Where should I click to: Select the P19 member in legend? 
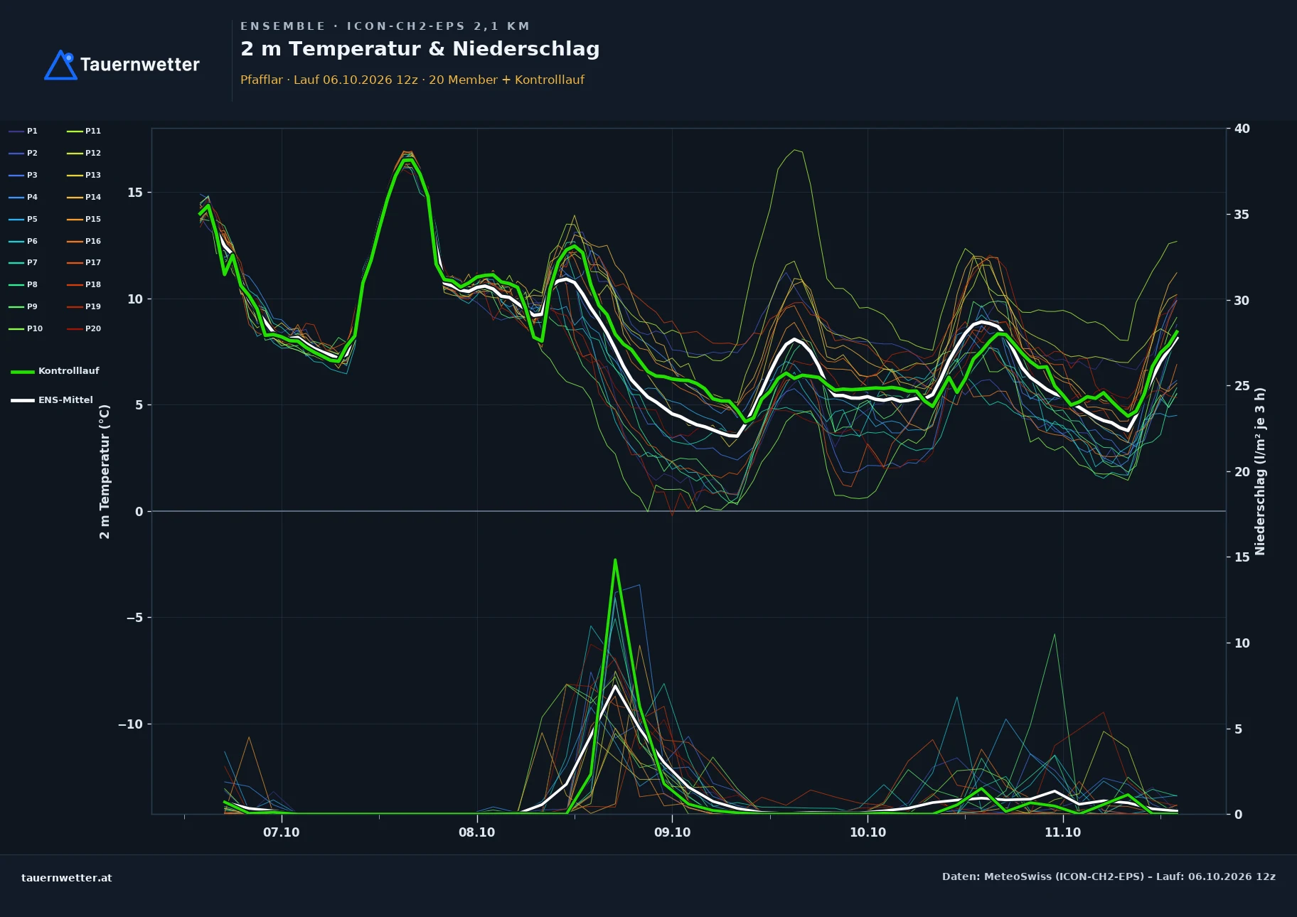84,306
